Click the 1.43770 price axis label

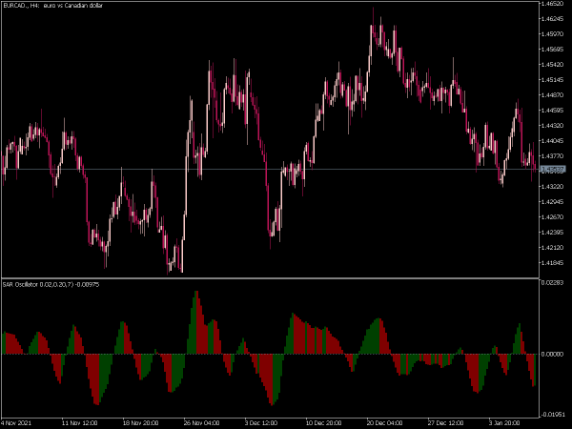[553, 156]
